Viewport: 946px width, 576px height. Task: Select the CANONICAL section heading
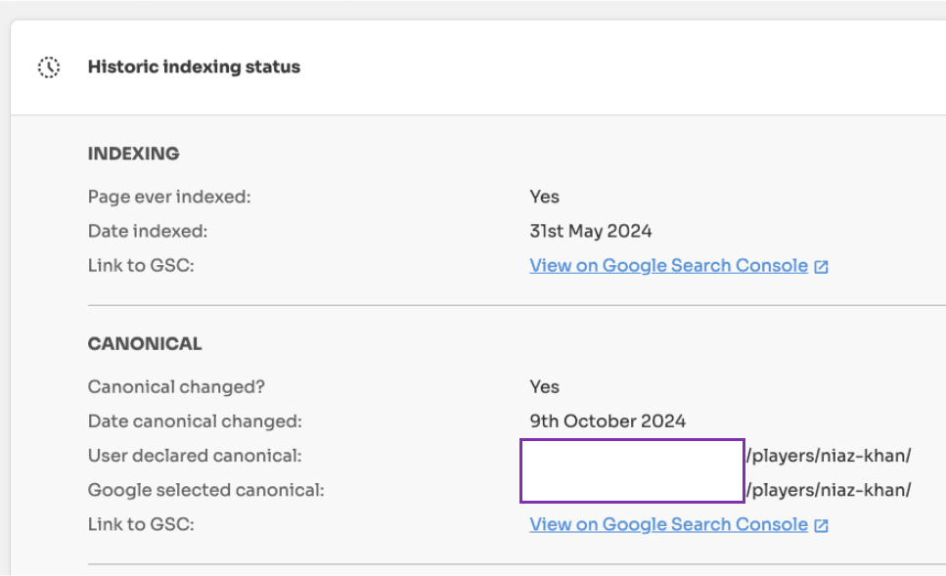pos(145,344)
